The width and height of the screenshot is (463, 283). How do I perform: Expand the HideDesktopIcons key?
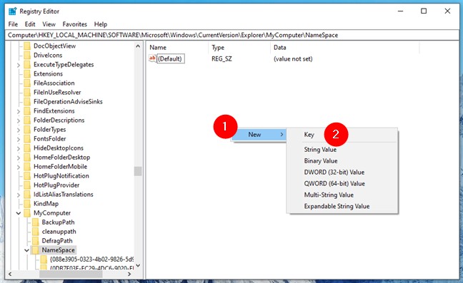point(19,148)
